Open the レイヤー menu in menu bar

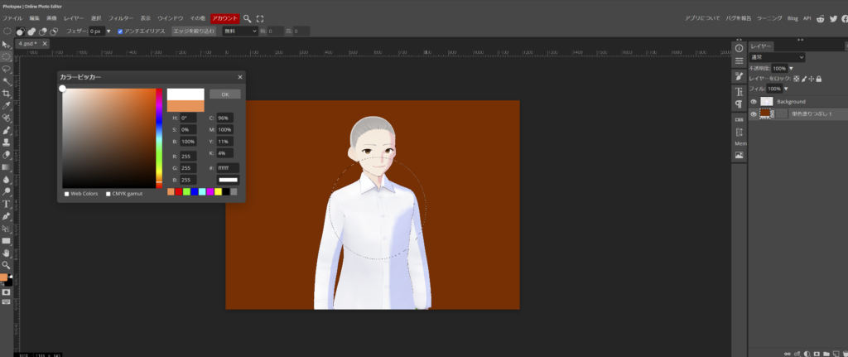[75, 17]
